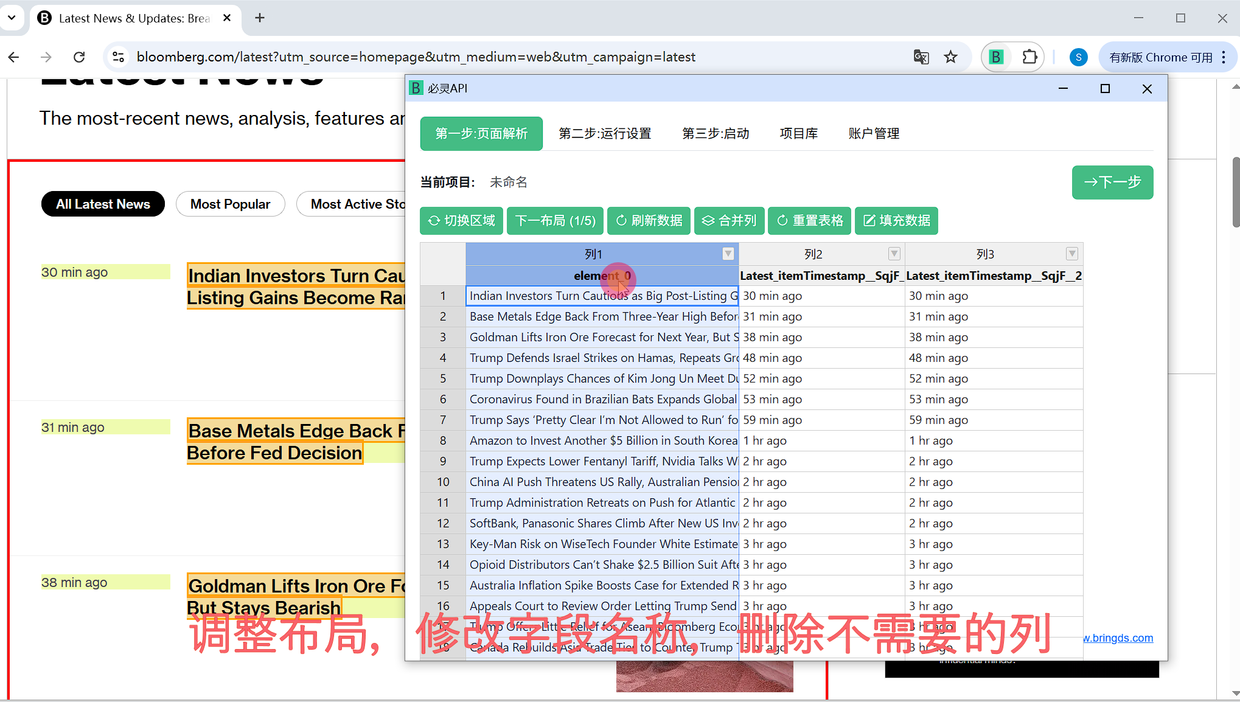Open the green B extension icon
The height and width of the screenshot is (702, 1240).
pyautogui.click(x=996, y=57)
